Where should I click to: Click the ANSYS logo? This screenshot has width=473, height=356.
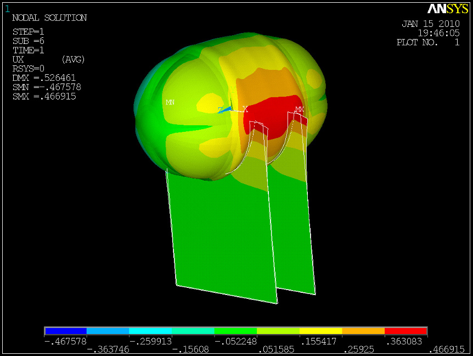click(448, 9)
